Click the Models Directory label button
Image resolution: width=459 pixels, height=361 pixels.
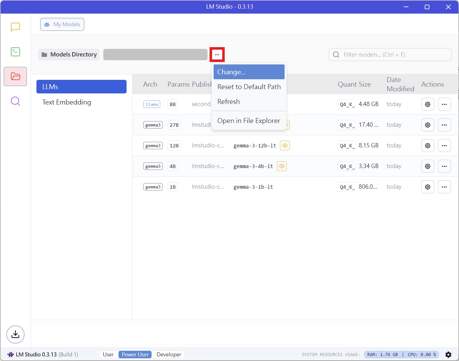(69, 55)
